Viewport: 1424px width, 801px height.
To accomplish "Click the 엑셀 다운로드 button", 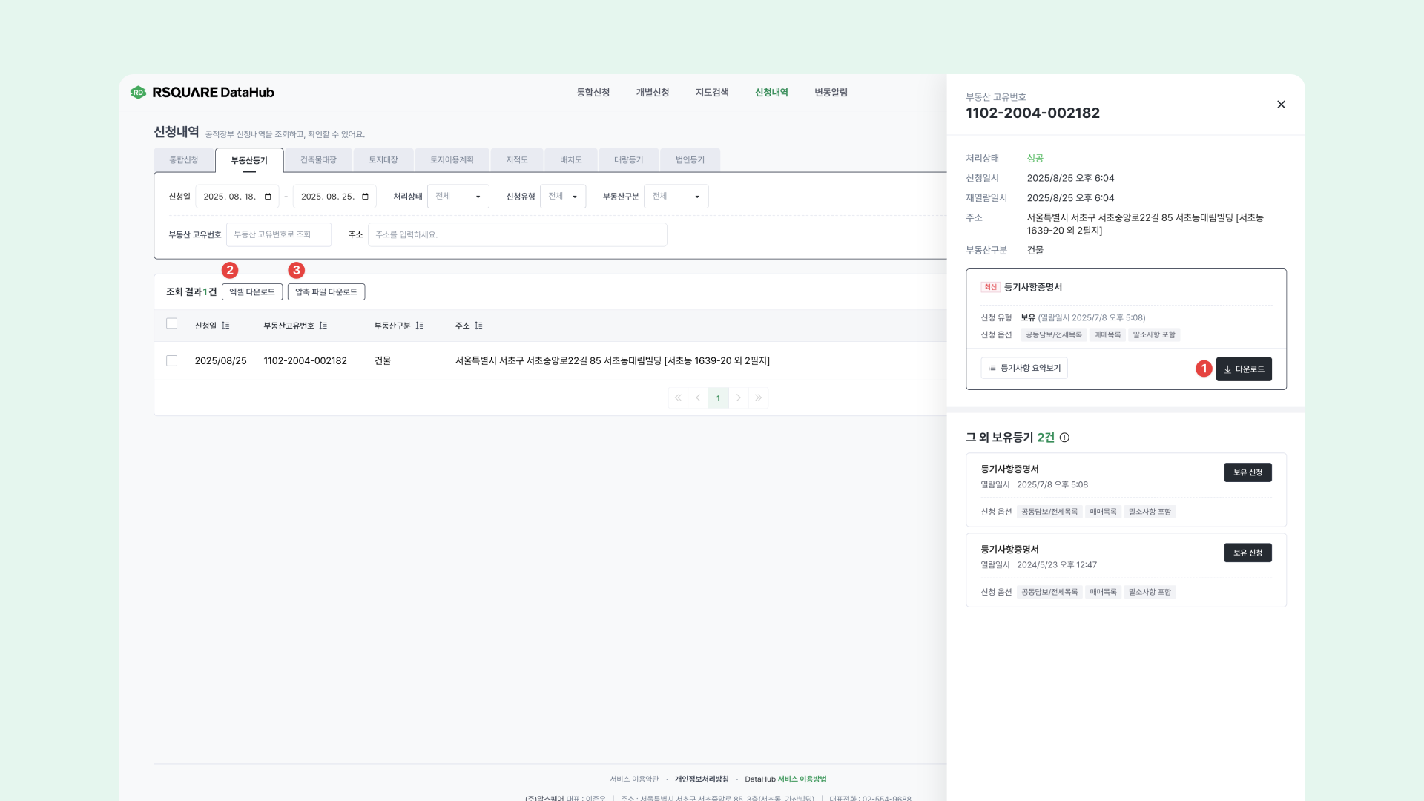I will coord(252,292).
